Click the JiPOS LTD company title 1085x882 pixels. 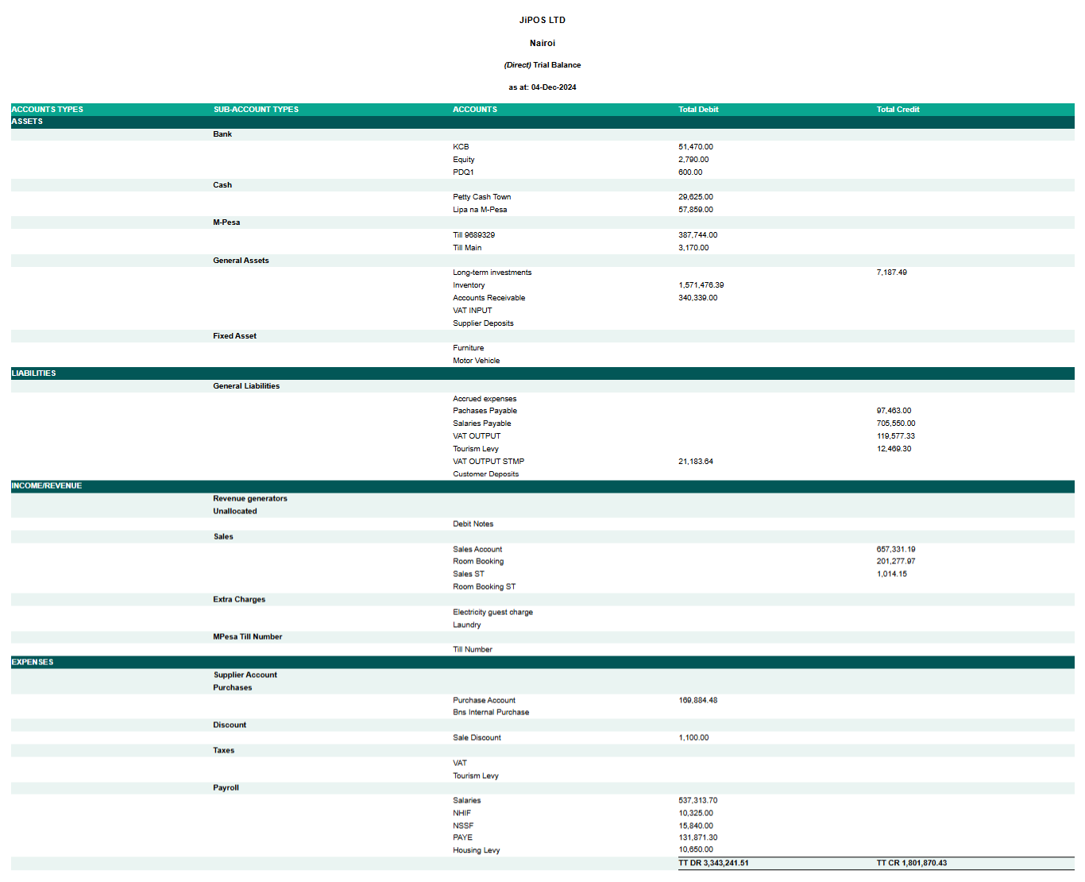pyautogui.click(x=542, y=20)
